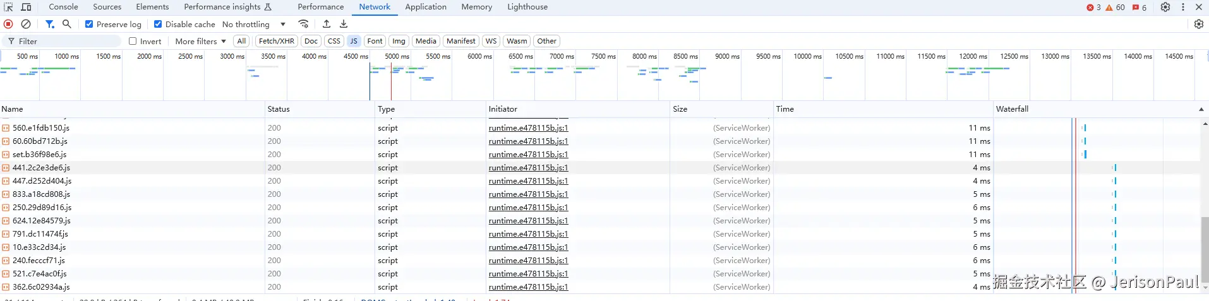The image size is (1209, 301).
Task: Uncheck Preserve log checkbox
Action: (89, 24)
